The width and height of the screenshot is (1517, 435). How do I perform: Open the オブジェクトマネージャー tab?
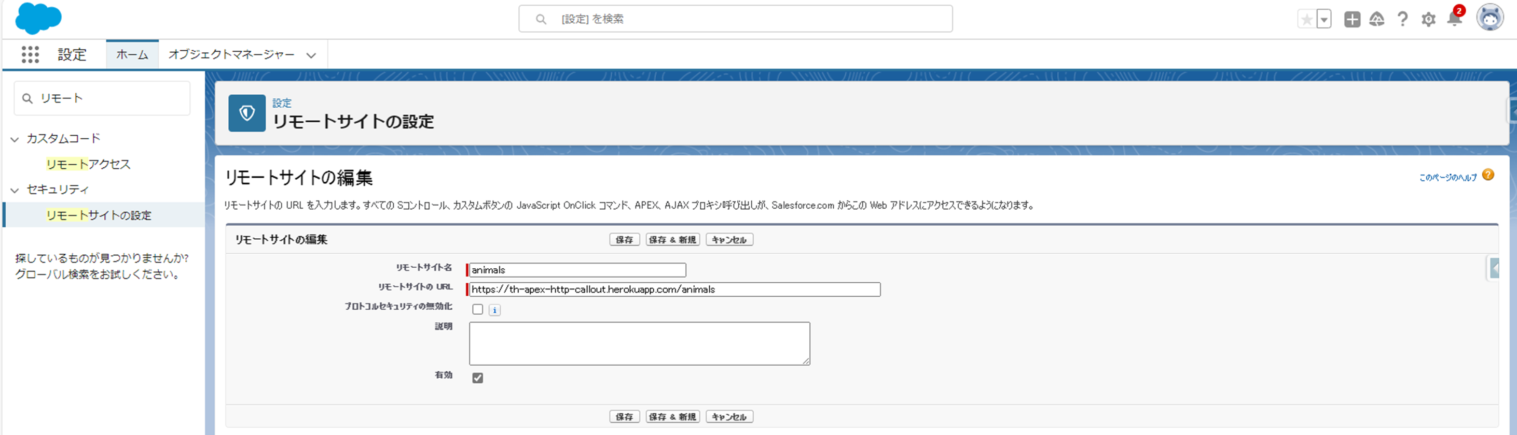point(231,55)
